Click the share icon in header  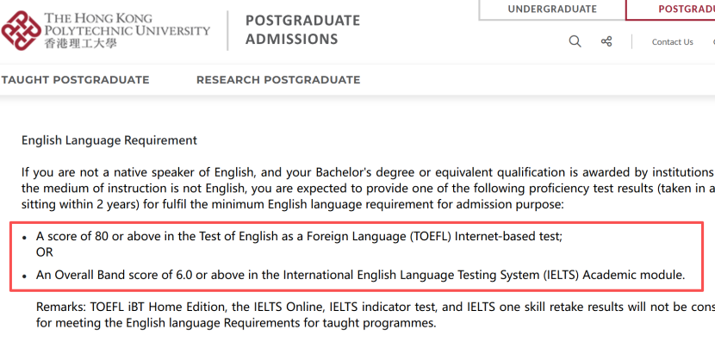click(606, 41)
